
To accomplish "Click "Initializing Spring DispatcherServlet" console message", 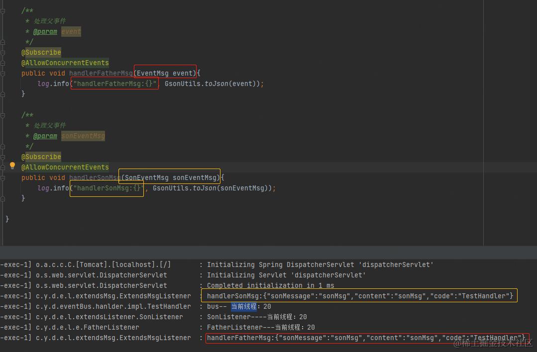I will point(320,265).
